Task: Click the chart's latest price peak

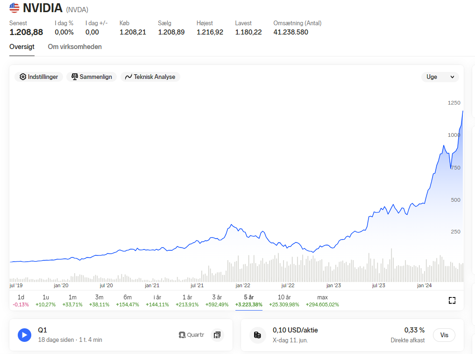Action: 462,112
